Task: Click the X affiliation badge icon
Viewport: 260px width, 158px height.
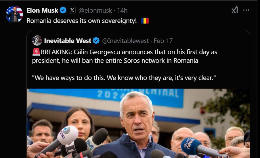Action: [x=72, y=10]
